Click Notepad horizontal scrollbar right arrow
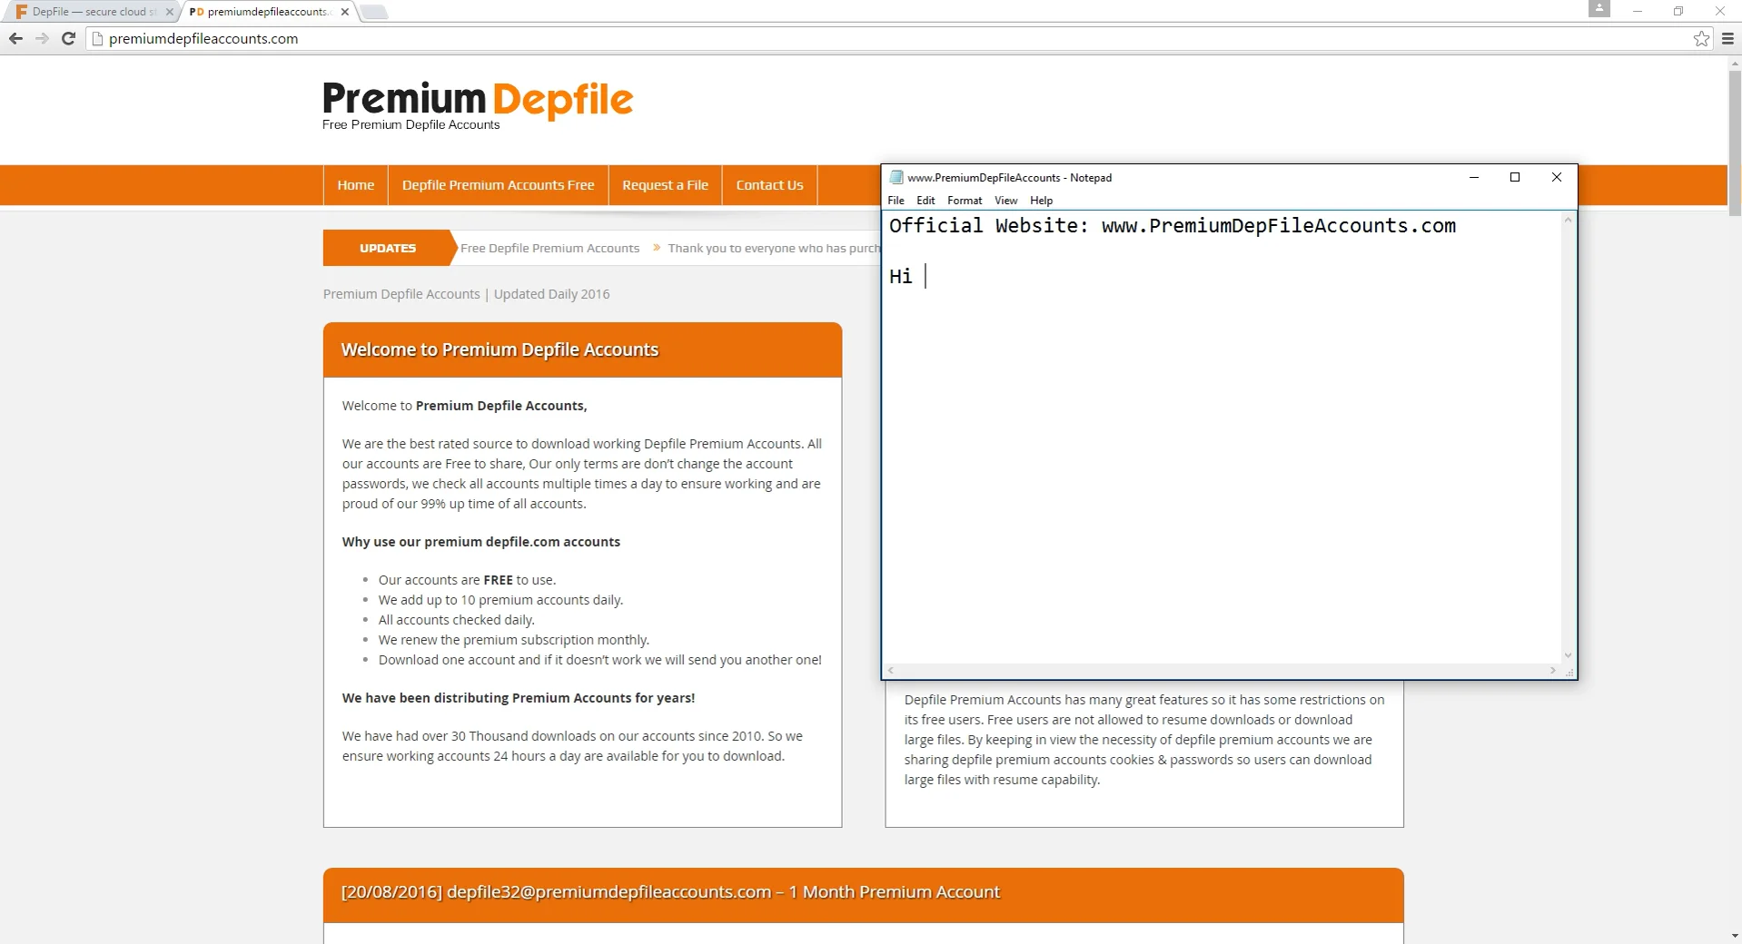1742x944 pixels. click(1553, 671)
